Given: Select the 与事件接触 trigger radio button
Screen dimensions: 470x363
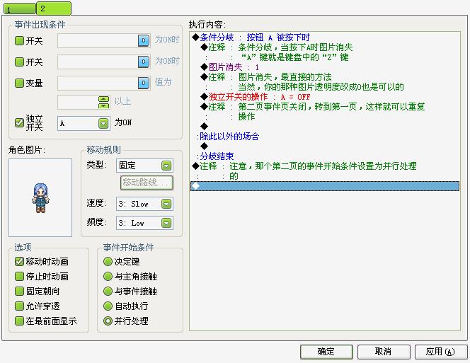Looking at the screenshot, I should tap(108, 291).
